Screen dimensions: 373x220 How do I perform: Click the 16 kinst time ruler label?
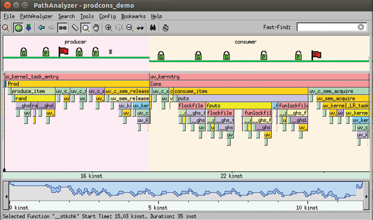pyautogui.click(x=91, y=176)
